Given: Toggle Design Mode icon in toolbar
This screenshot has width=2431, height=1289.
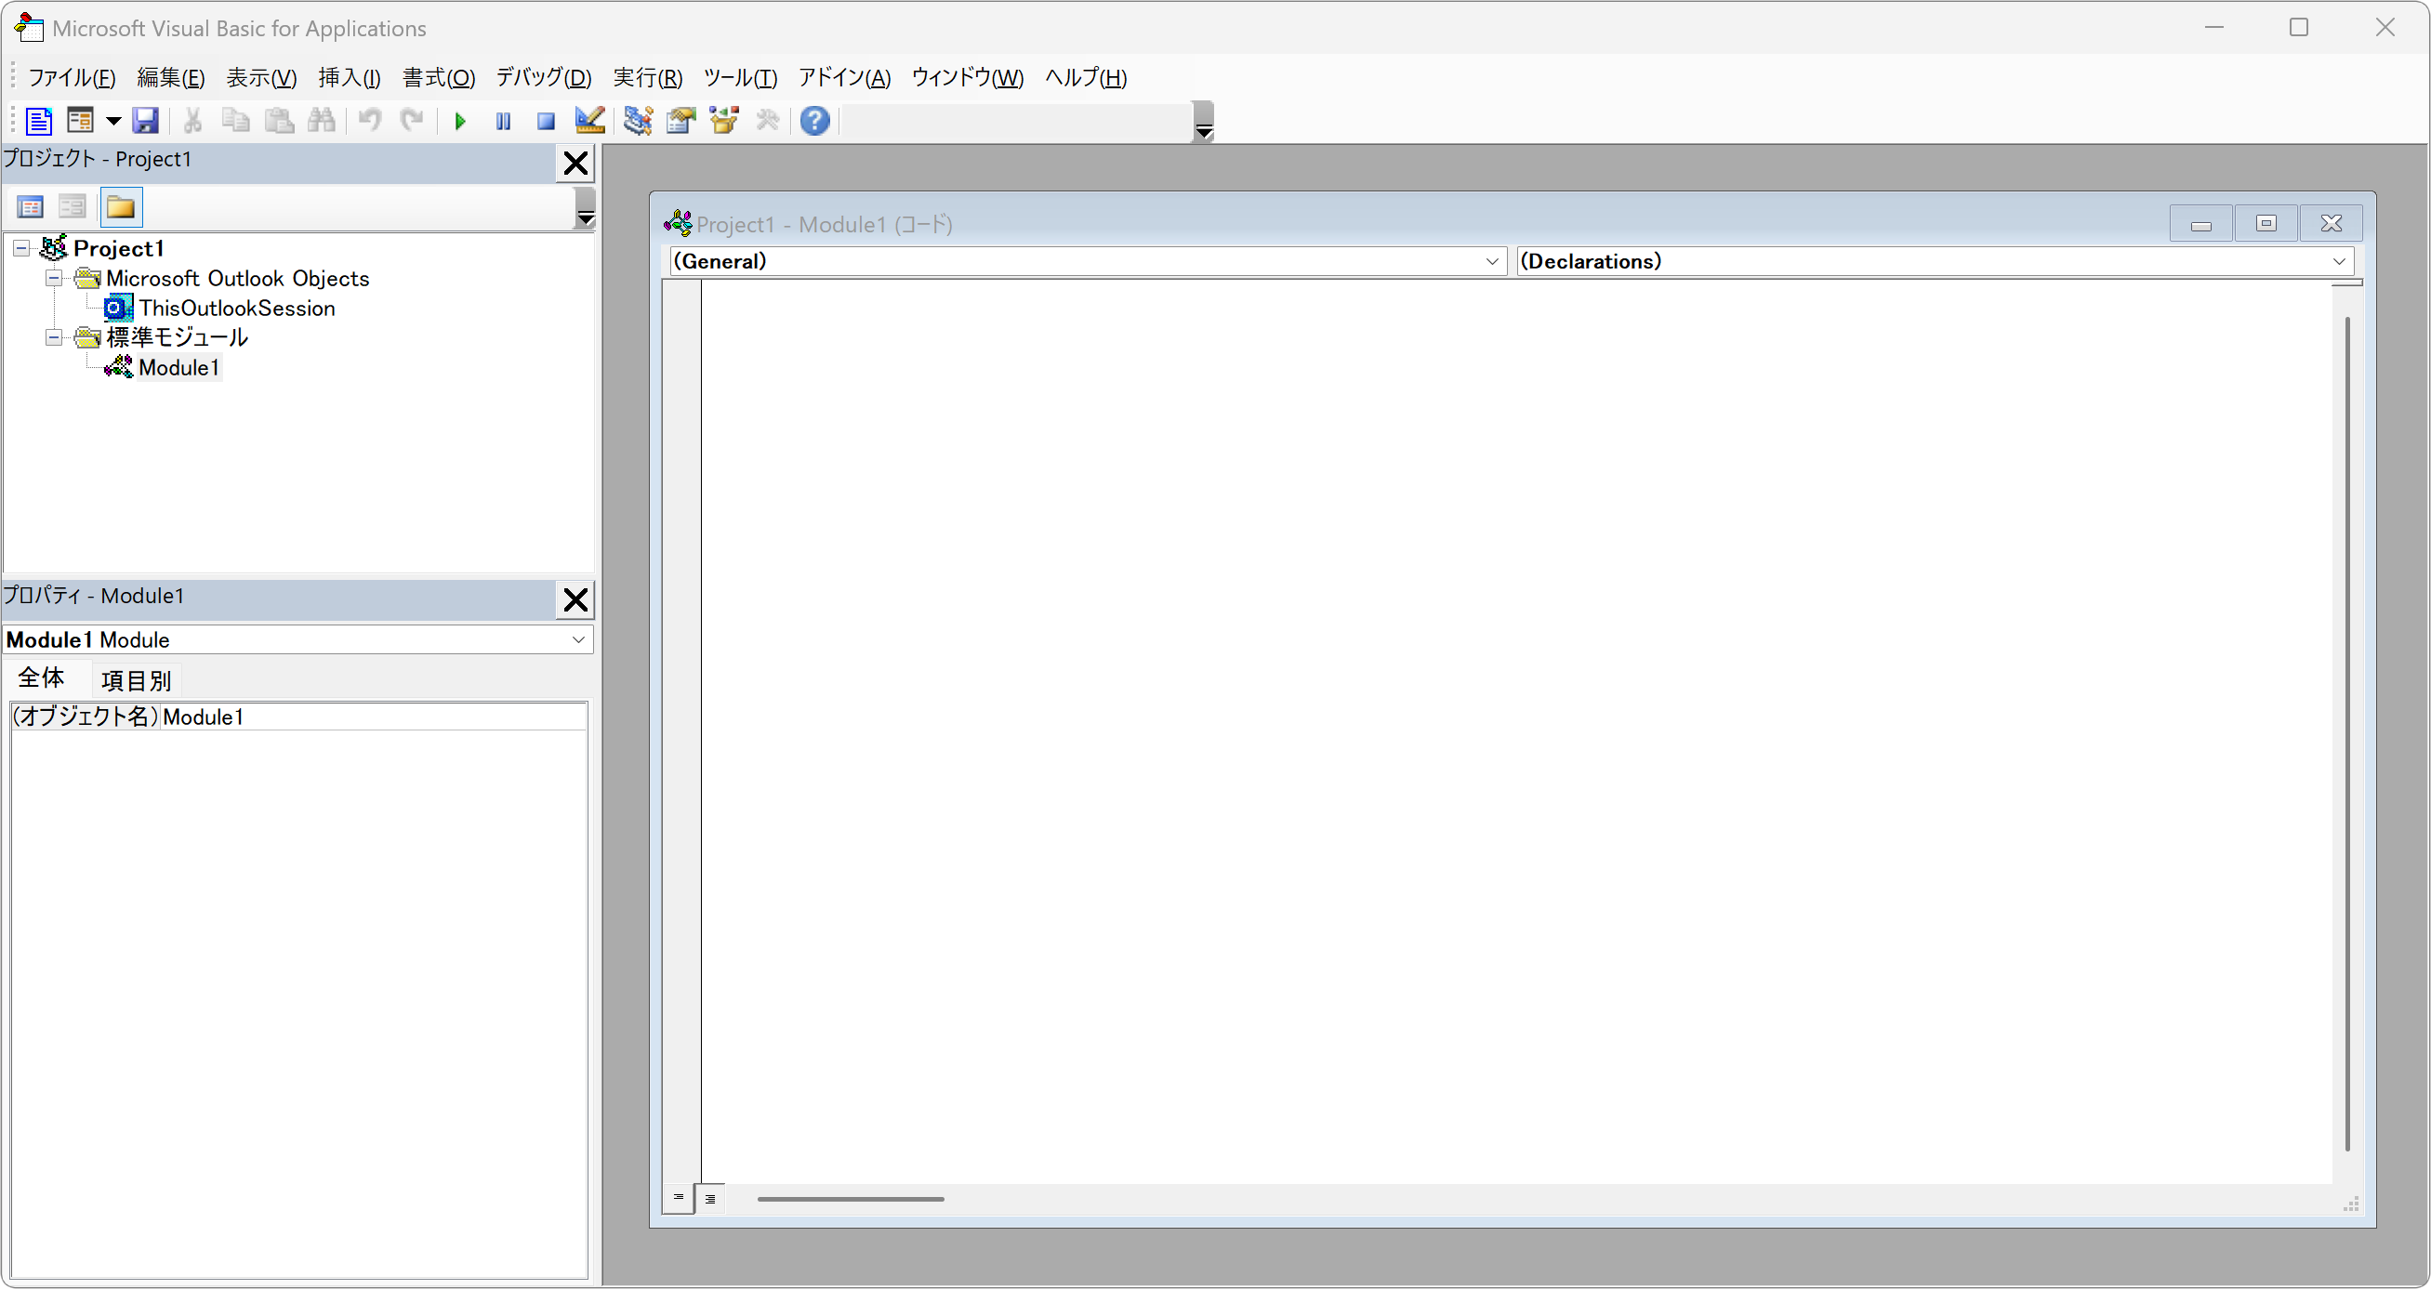Looking at the screenshot, I should pyautogui.click(x=589, y=121).
